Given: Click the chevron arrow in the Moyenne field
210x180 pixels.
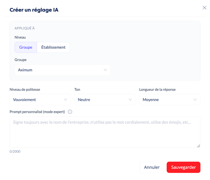Looking at the screenshot, I should click(195, 100).
